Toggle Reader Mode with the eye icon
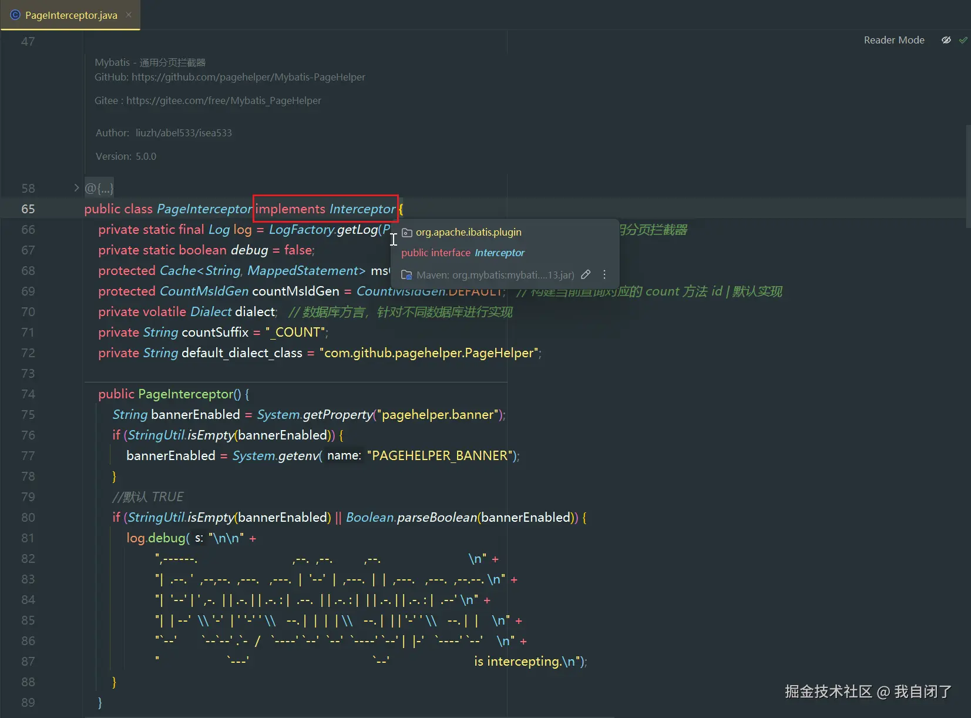971x718 pixels. pos(946,40)
